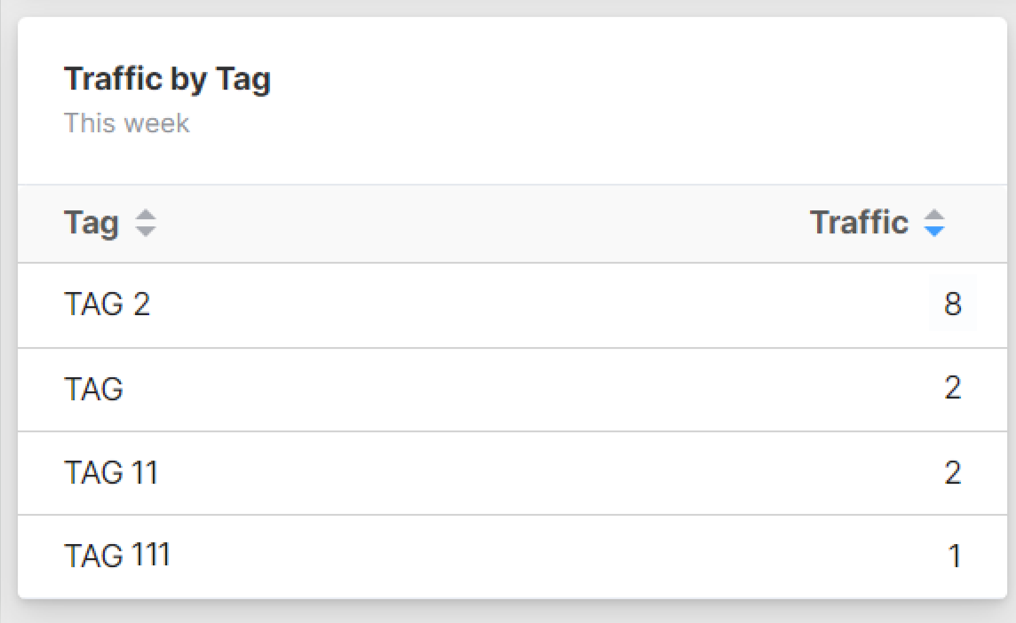This screenshot has width=1016, height=623.
Task: Click the Tag column header label
Action: (91, 223)
